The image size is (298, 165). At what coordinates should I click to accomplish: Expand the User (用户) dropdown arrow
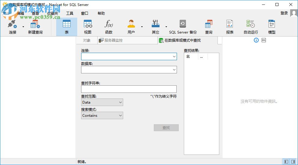[142, 27]
